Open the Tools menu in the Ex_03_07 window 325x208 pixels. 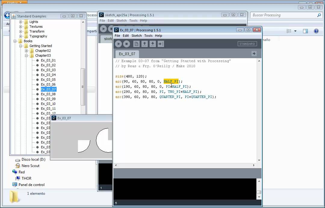coord(148,36)
